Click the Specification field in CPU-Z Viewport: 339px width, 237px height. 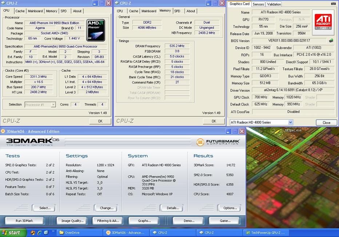pyautogui.click(x=65, y=46)
